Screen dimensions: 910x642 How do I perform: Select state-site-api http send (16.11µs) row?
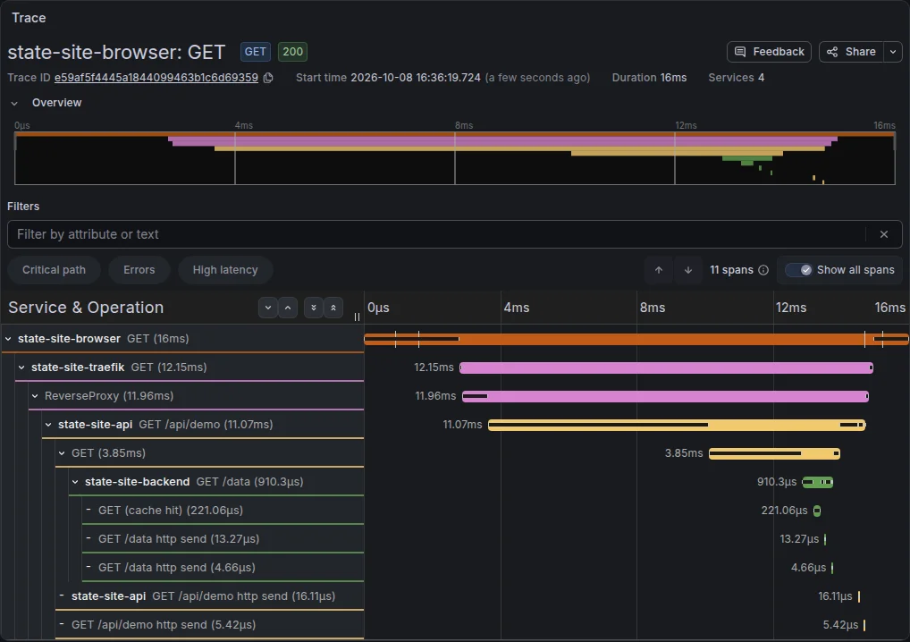tap(209, 596)
